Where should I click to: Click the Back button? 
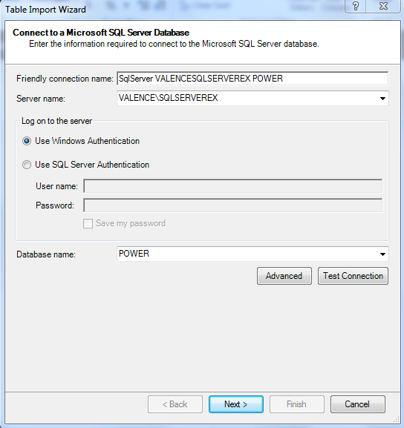tap(175, 404)
